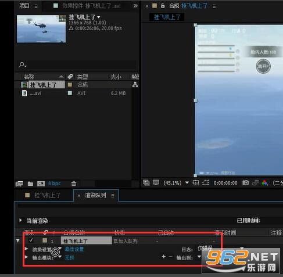This screenshot has width=283, height=277.
Task: Open the 45.1% magnification dropdown
Action: click(187, 182)
